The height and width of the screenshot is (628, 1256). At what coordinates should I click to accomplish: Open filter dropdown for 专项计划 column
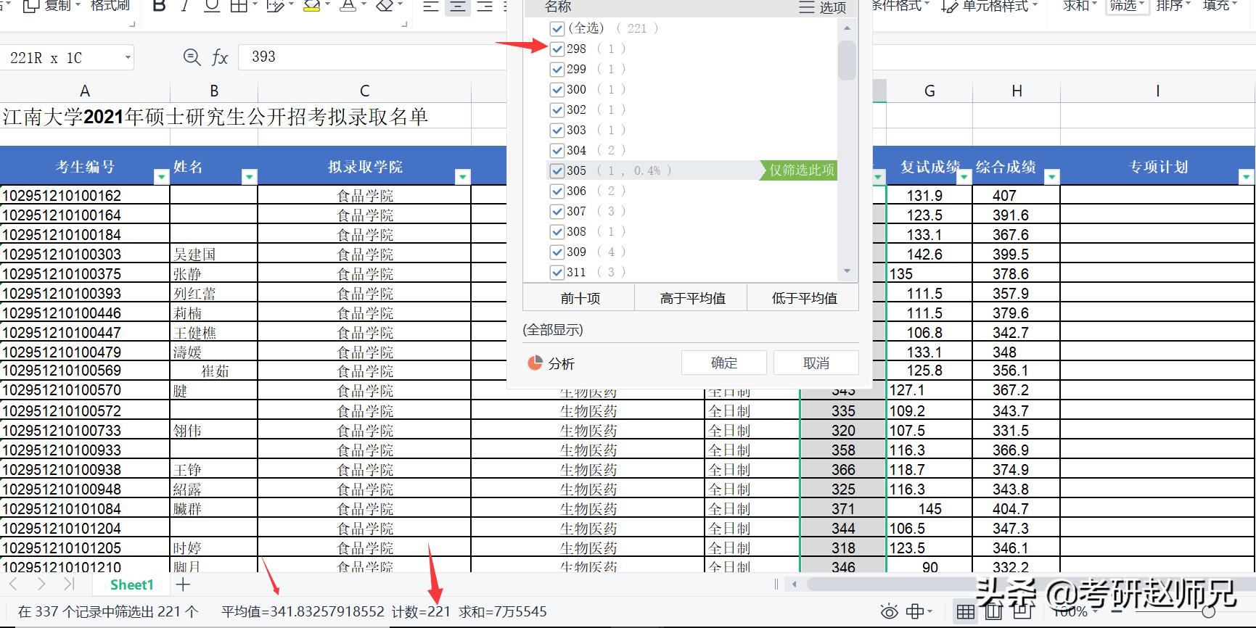click(x=1246, y=176)
